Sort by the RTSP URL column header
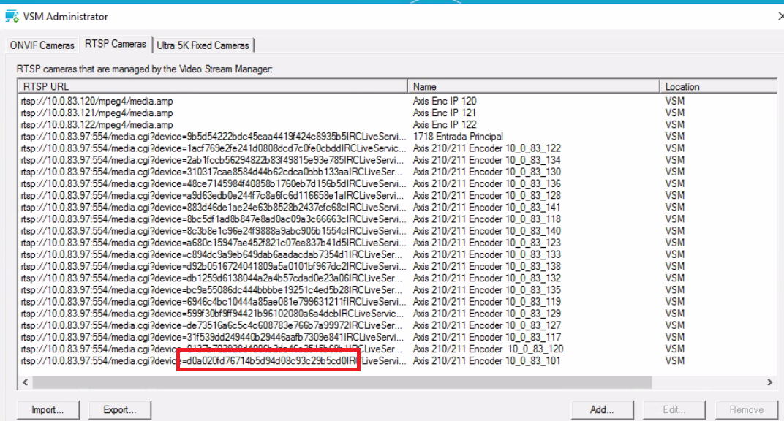The image size is (784, 421). point(213,86)
